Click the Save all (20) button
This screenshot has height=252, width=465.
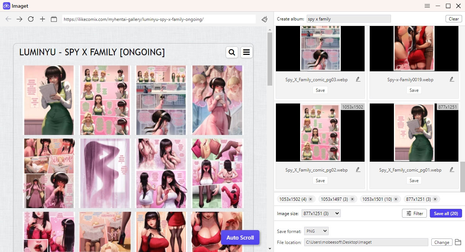[446, 214]
